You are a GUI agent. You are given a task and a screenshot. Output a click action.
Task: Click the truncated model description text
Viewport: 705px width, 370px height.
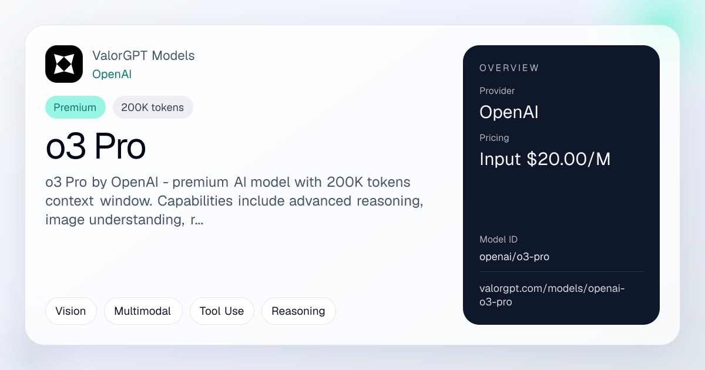click(234, 201)
